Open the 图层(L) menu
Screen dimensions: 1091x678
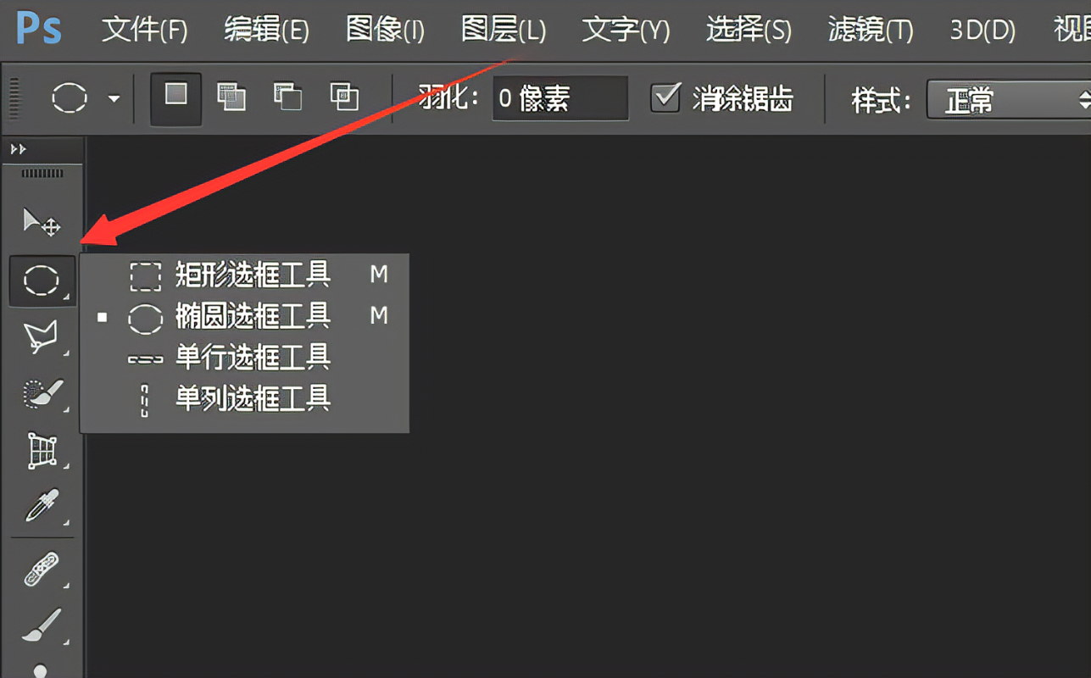tap(504, 31)
